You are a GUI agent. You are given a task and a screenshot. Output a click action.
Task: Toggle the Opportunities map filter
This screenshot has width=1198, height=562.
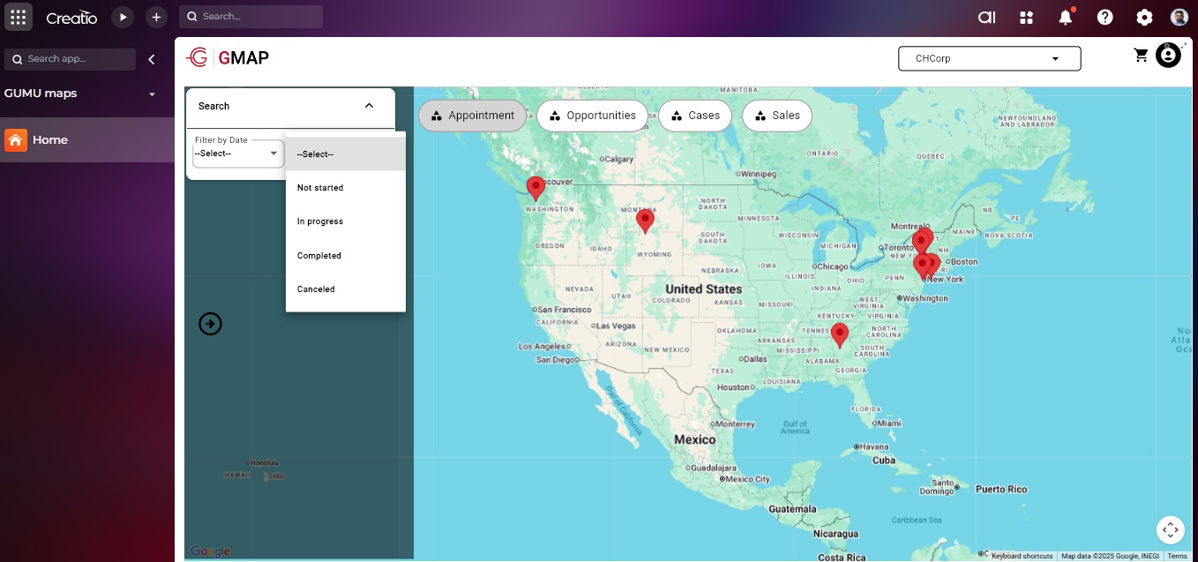tap(592, 116)
